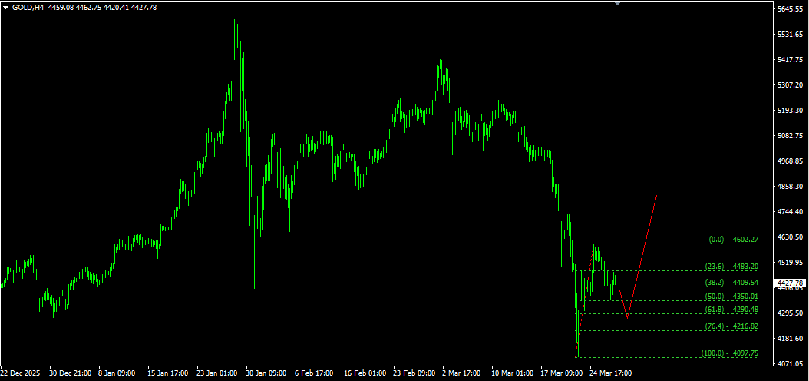Select the Fibonacci (50.0) - 4350.01 level label
Viewport: 809px width, 381px height.
click(731, 297)
